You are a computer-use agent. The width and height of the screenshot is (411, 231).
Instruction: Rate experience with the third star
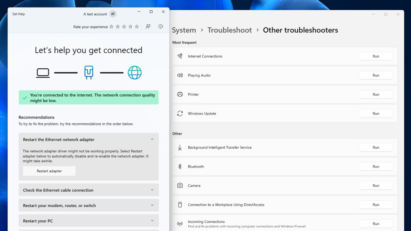click(124, 27)
